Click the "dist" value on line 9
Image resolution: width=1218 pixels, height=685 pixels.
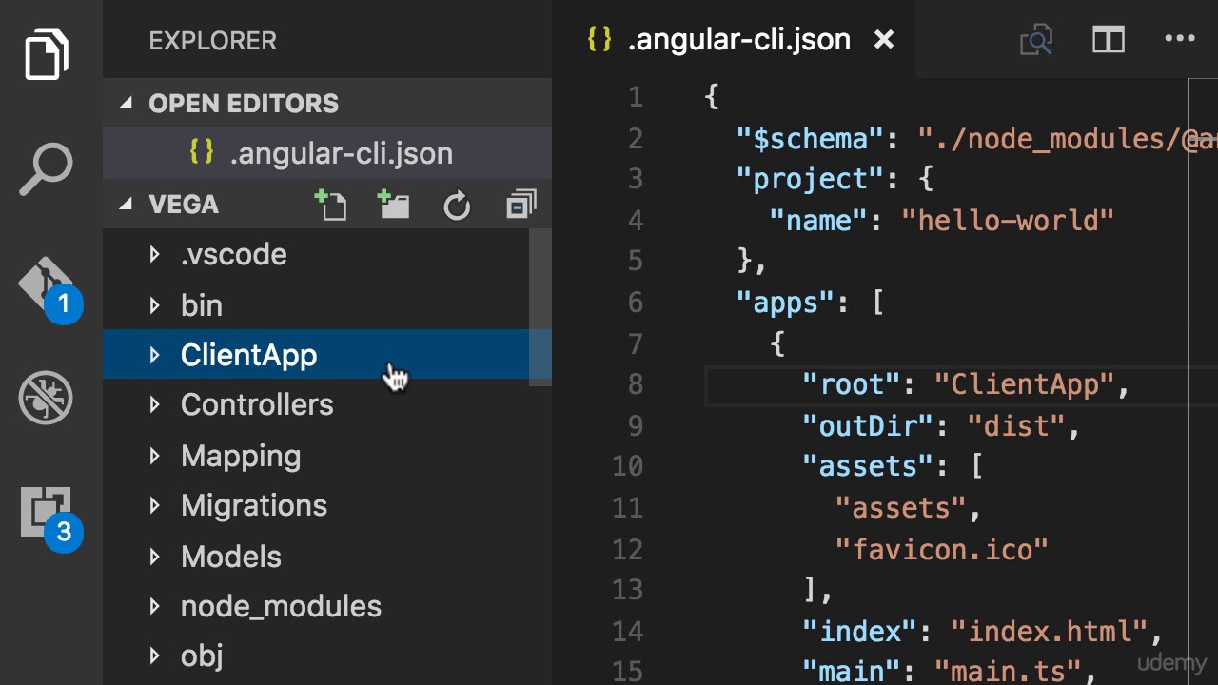1016,426
